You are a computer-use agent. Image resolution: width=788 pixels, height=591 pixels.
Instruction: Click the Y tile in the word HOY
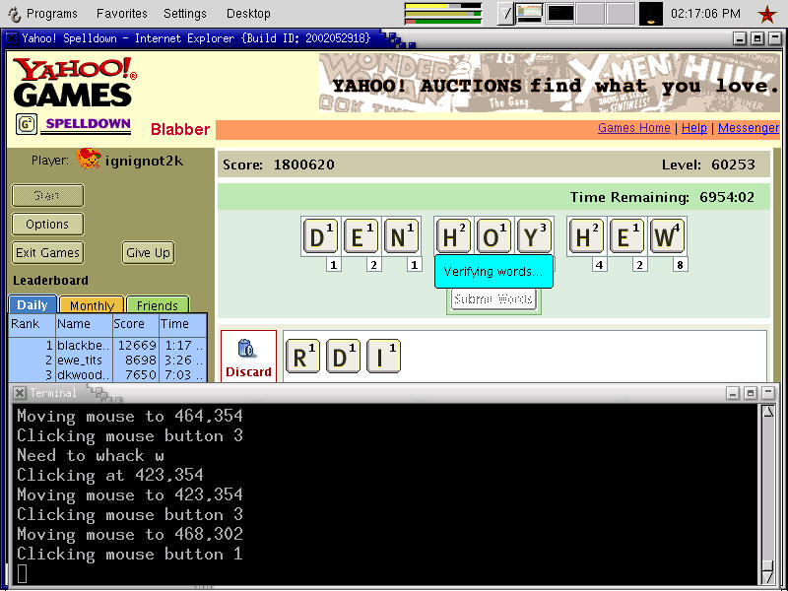[535, 236]
